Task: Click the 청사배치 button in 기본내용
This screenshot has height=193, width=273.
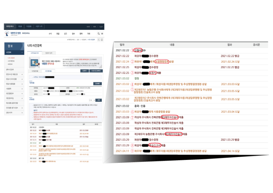Action: click(97, 83)
